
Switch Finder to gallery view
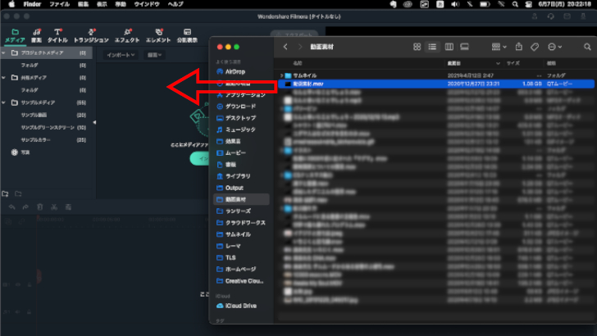point(464,47)
